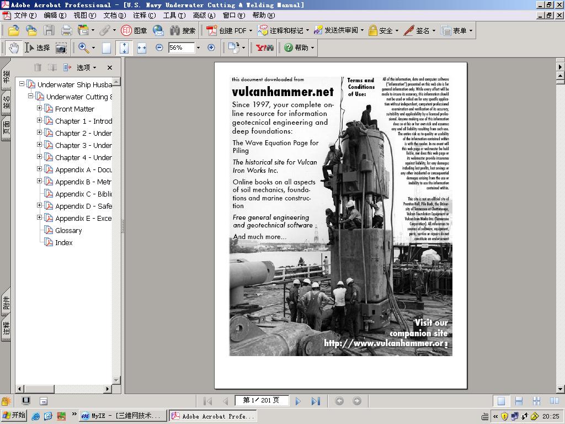Expand Appendix A bookmark node
The height and width of the screenshot is (424, 565).
39,169
